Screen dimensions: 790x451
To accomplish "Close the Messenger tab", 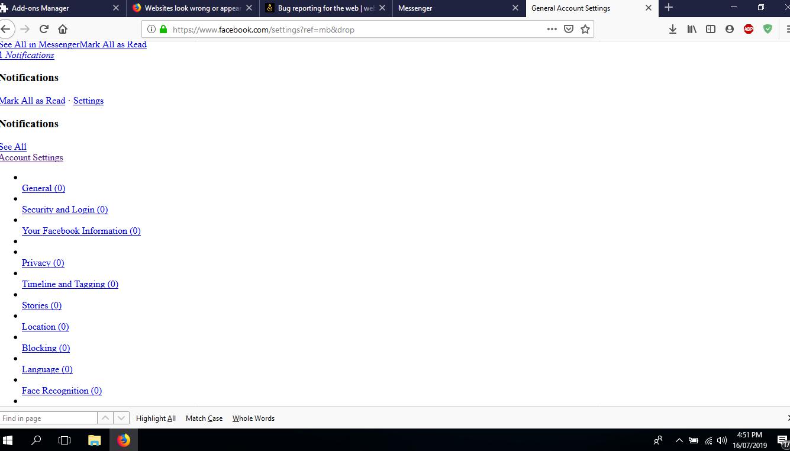I will point(515,8).
